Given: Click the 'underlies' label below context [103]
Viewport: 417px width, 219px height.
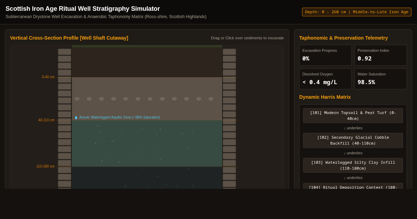Looking at the screenshot, I should (353, 178).
